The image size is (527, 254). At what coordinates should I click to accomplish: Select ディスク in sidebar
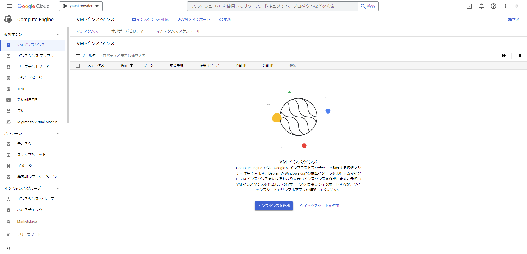coord(33,144)
